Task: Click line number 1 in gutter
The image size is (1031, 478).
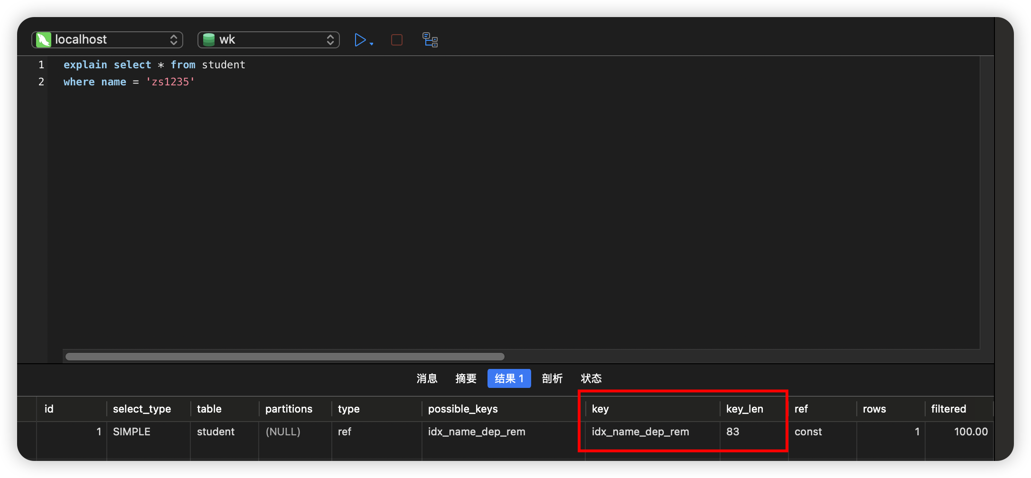Action: coord(41,64)
